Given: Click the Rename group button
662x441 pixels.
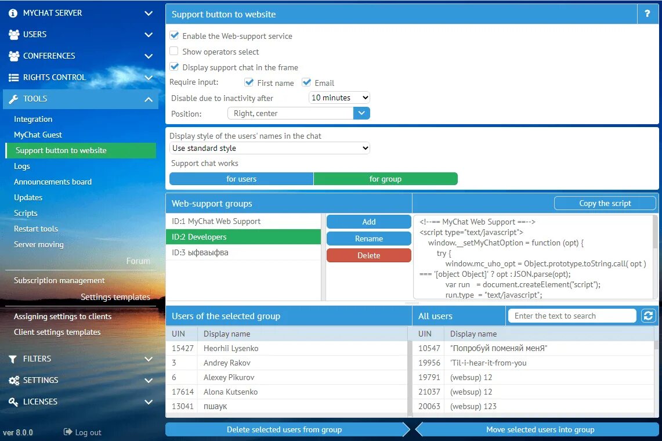Looking at the screenshot, I should [x=369, y=238].
